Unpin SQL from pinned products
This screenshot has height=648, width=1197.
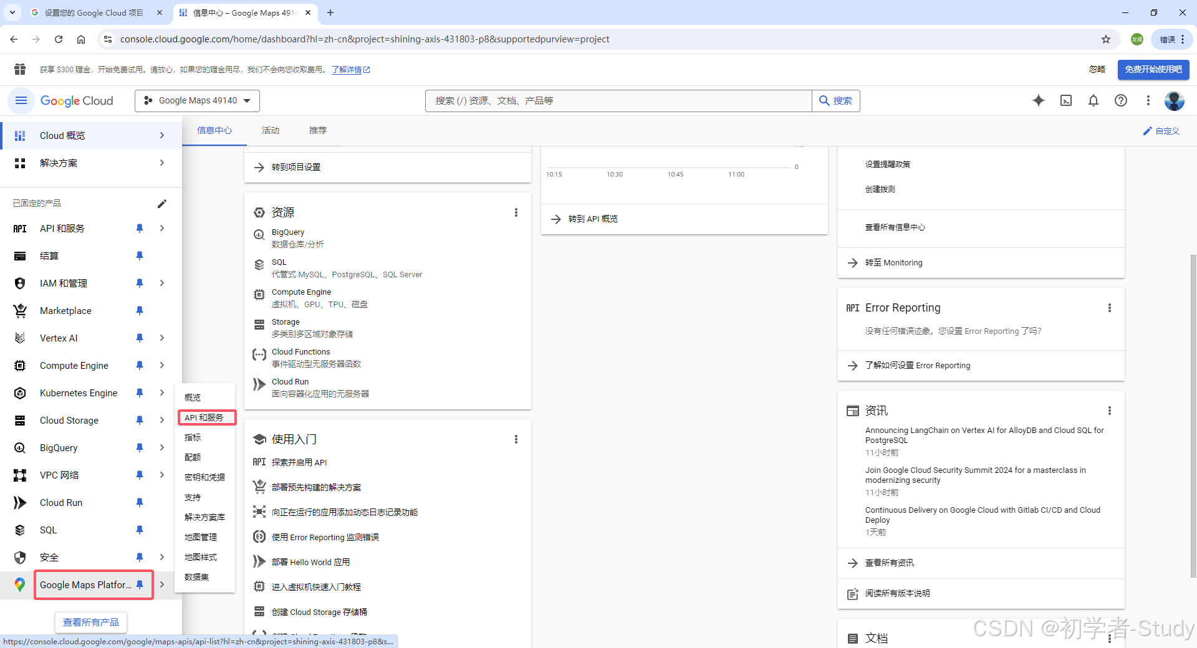[x=140, y=530]
